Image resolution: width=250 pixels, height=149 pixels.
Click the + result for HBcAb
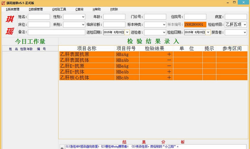click(169, 78)
